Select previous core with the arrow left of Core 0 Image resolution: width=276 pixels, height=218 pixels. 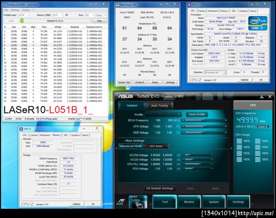255,126
